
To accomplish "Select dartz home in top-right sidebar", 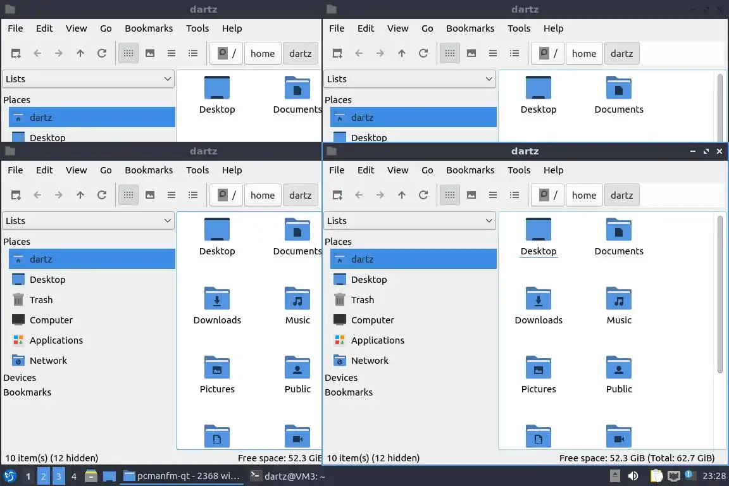I will click(x=413, y=117).
